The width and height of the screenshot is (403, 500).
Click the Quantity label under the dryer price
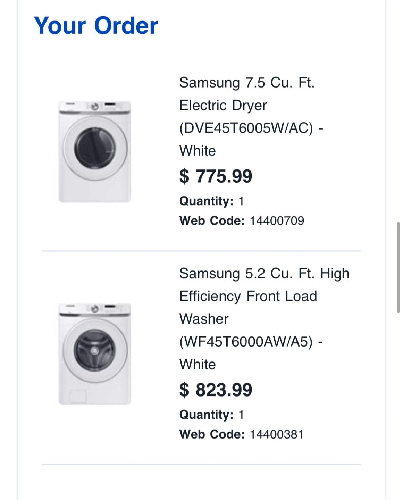point(206,201)
